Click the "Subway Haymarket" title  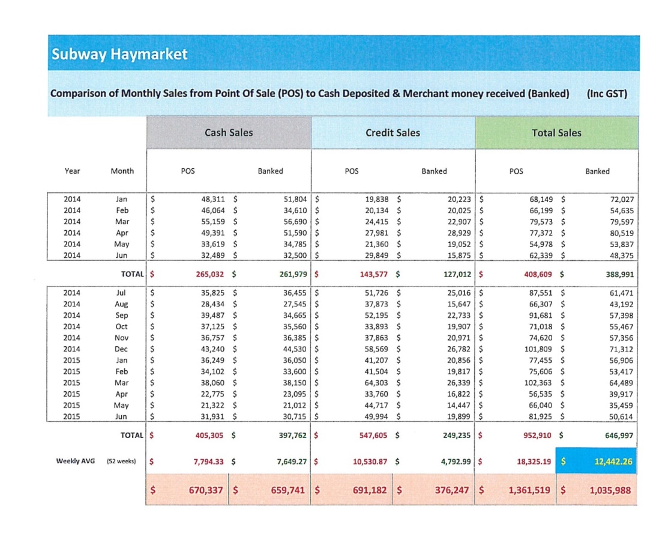click(x=119, y=54)
